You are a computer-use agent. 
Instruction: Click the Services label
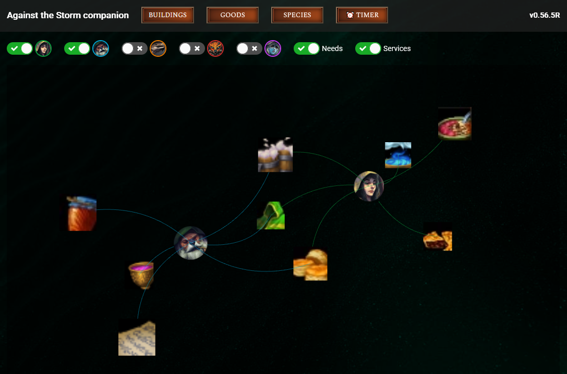point(397,48)
